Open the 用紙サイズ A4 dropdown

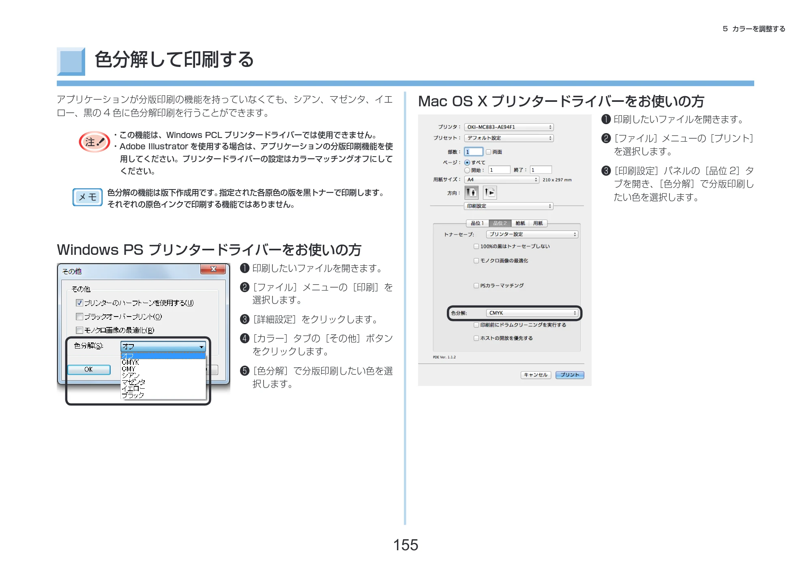tap(502, 179)
